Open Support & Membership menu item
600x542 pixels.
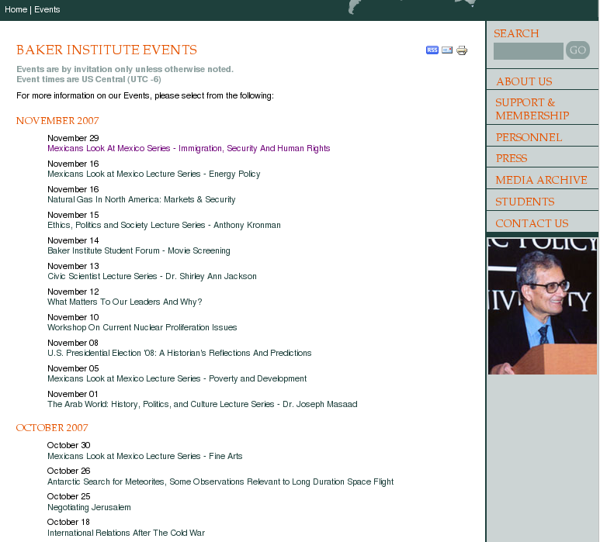tap(532, 109)
